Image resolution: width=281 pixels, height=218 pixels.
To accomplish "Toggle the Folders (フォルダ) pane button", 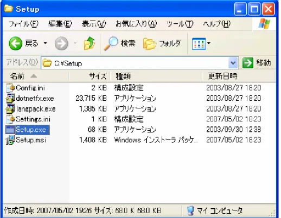I will [162, 43].
